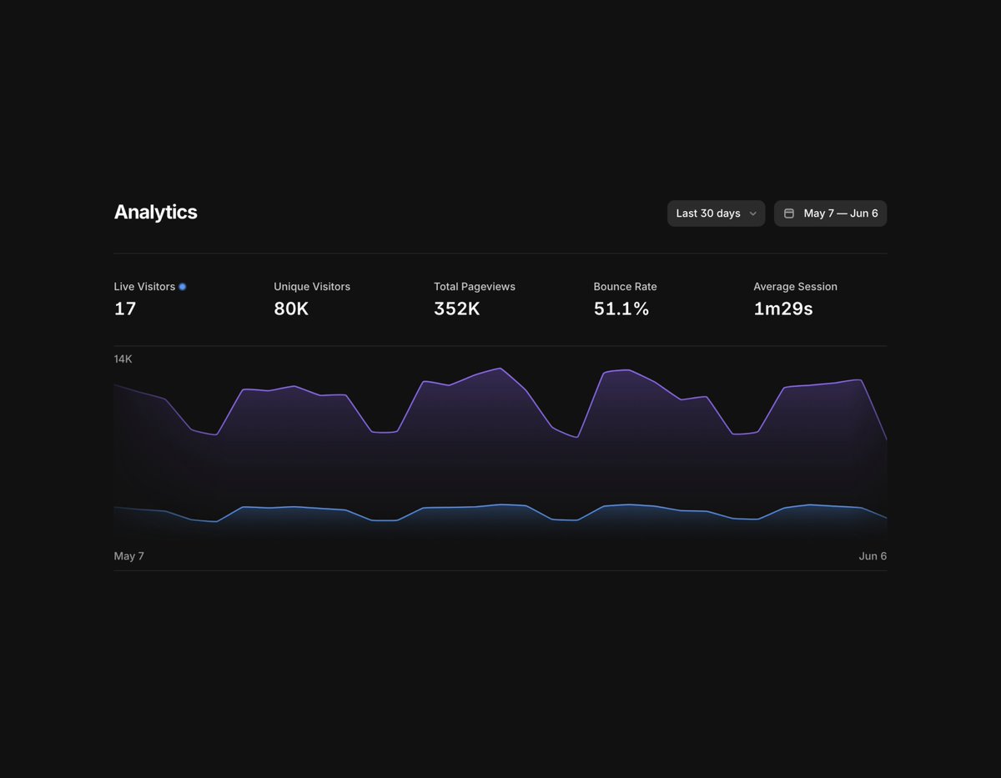The image size is (1001, 778).
Task: Click the 17 Live Visitors value
Action: tap(124, 309)
